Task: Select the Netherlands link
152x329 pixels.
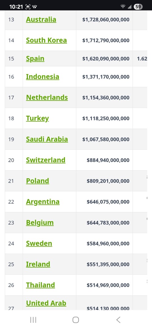Action: pos(47,98)
